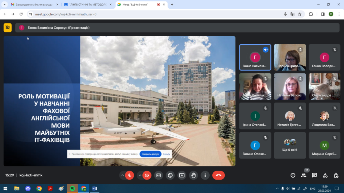Show the participants list
Screen dimensions: 344x193
pos(304,175)
